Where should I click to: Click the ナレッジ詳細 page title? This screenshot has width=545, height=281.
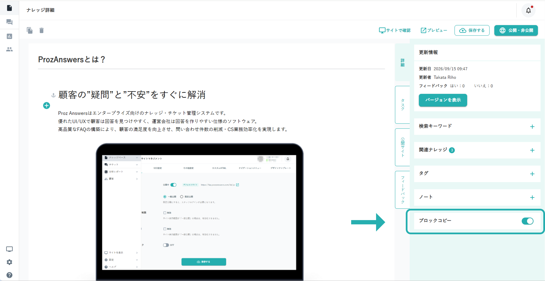(x=40, y=10)
